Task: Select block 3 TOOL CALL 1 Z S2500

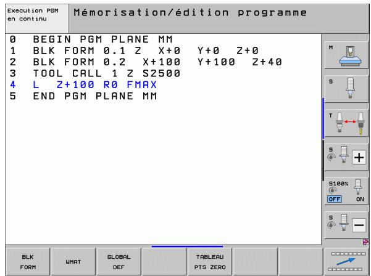Action: point(95,73)
